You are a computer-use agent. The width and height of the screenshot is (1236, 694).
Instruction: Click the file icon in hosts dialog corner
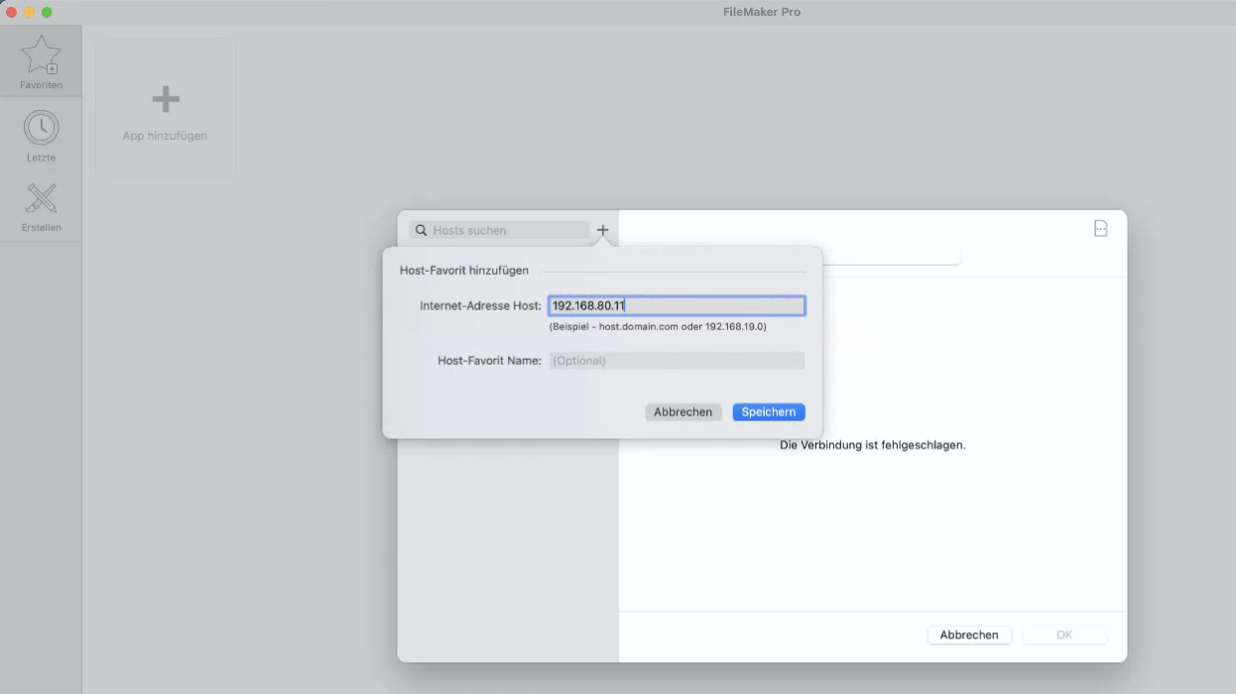coord(1100,229)
